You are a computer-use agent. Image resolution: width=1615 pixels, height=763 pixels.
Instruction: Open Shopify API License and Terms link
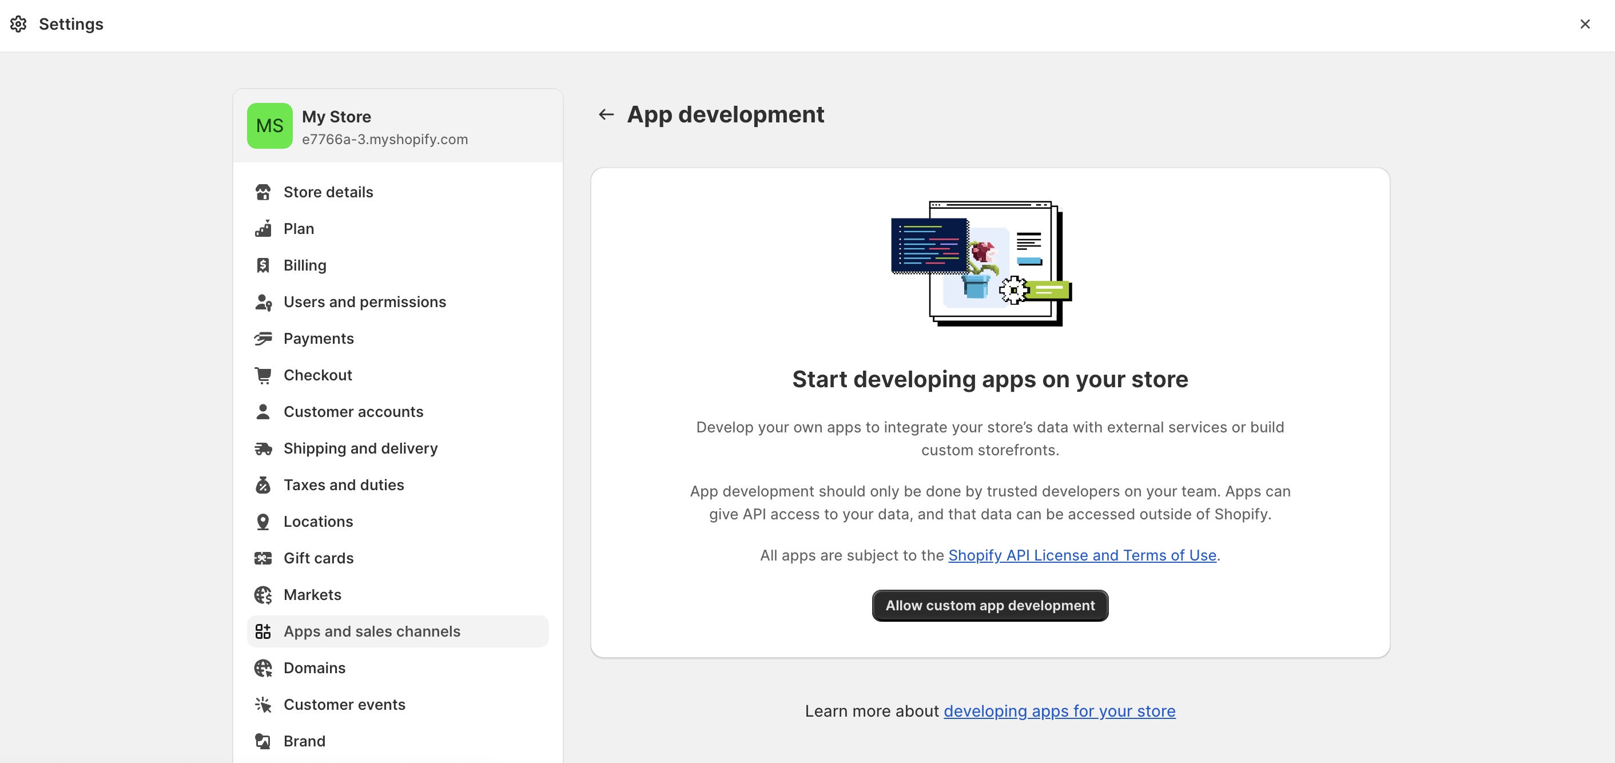(x=1081, y=555)
